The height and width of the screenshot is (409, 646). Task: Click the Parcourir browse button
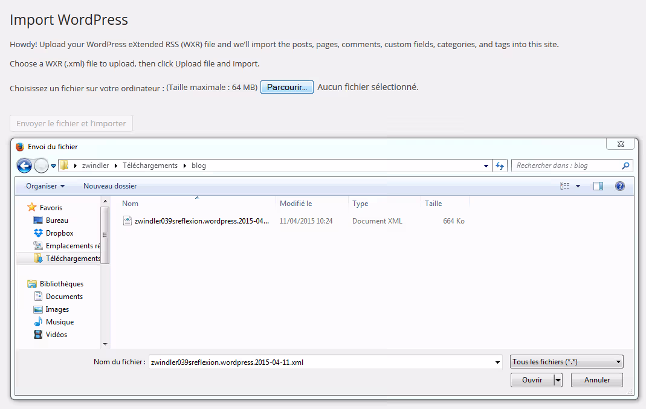[x=286, y=88]
